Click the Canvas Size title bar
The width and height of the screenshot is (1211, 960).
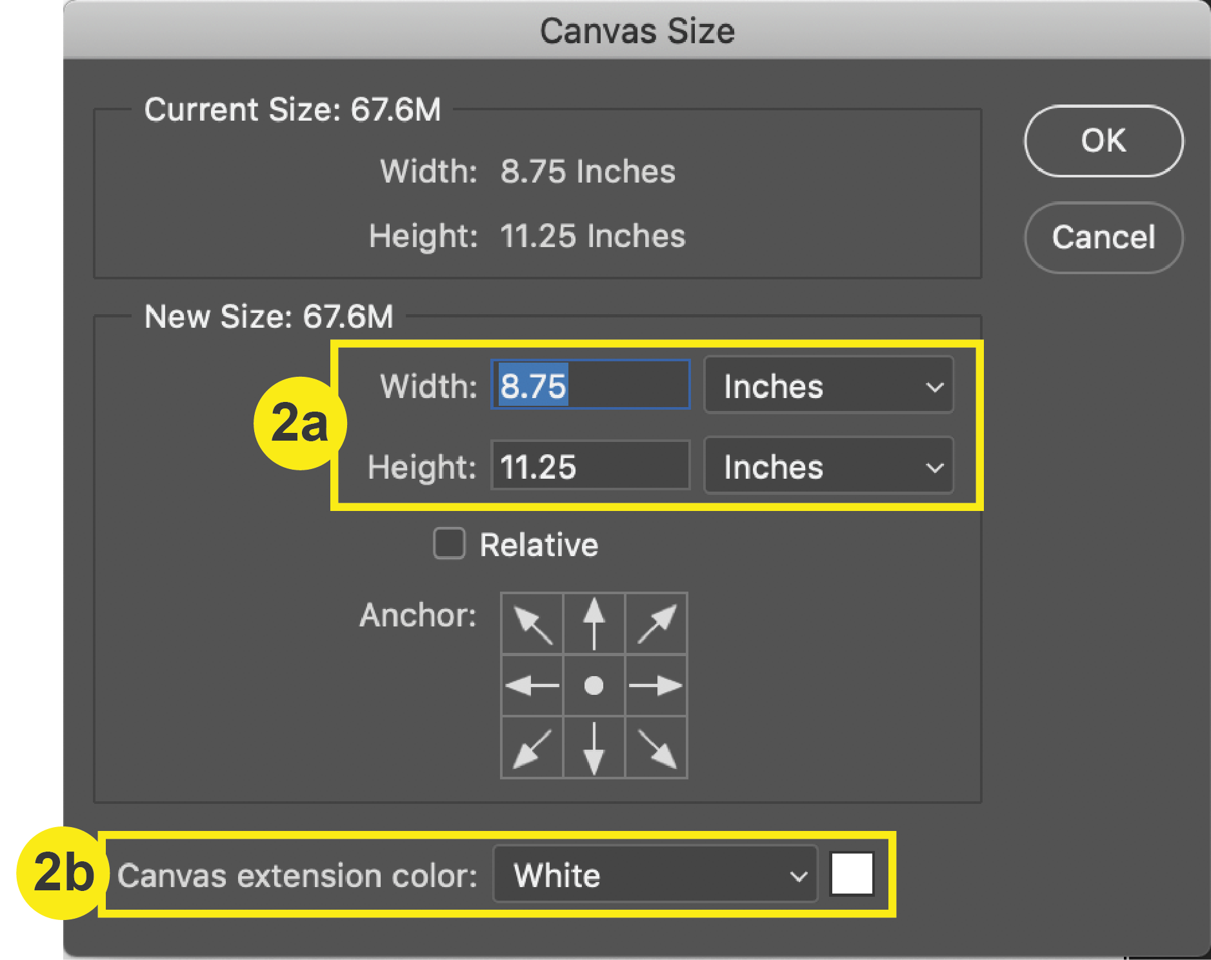[x=637, y=30]
